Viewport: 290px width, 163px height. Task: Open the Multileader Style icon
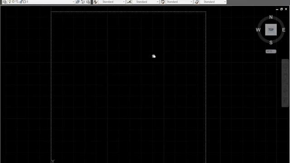[x=197, y=2]
